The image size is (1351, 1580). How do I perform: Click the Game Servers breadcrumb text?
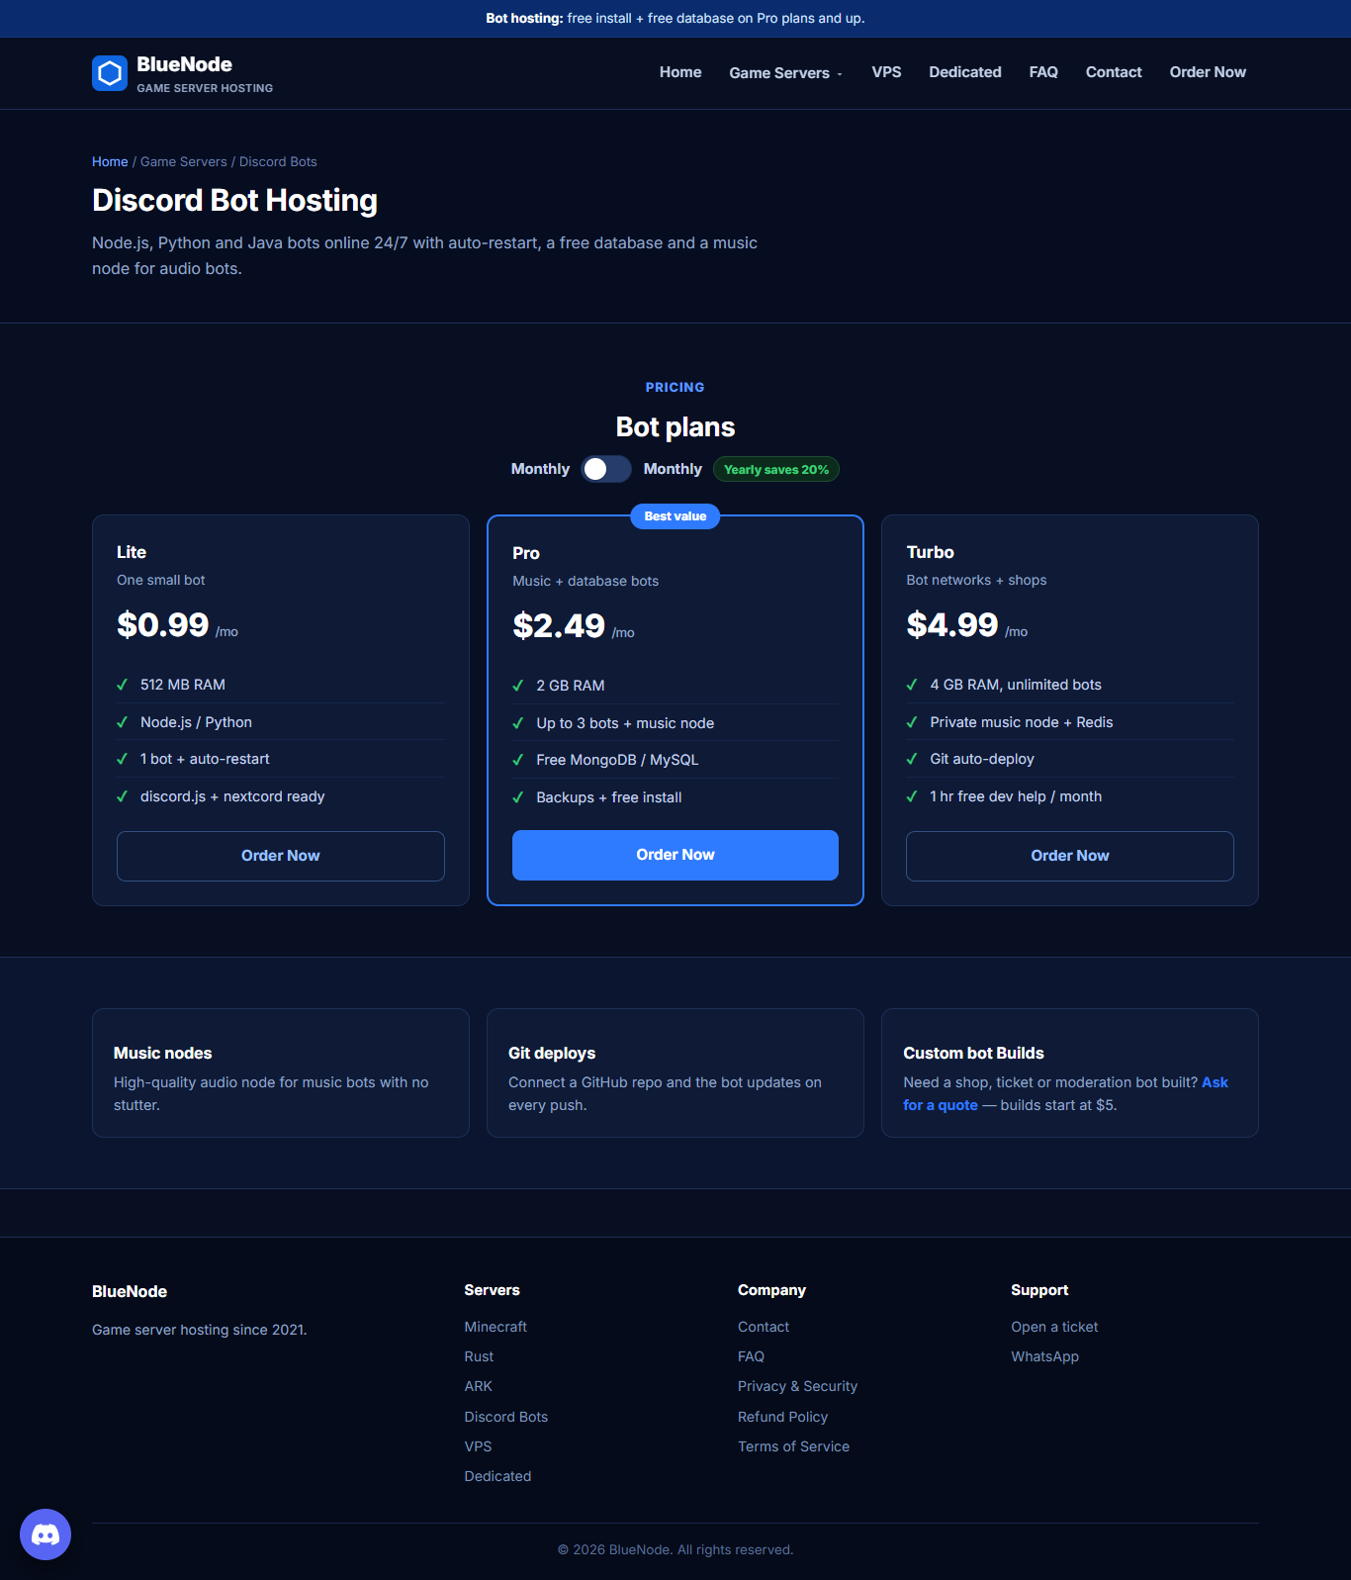184,161
